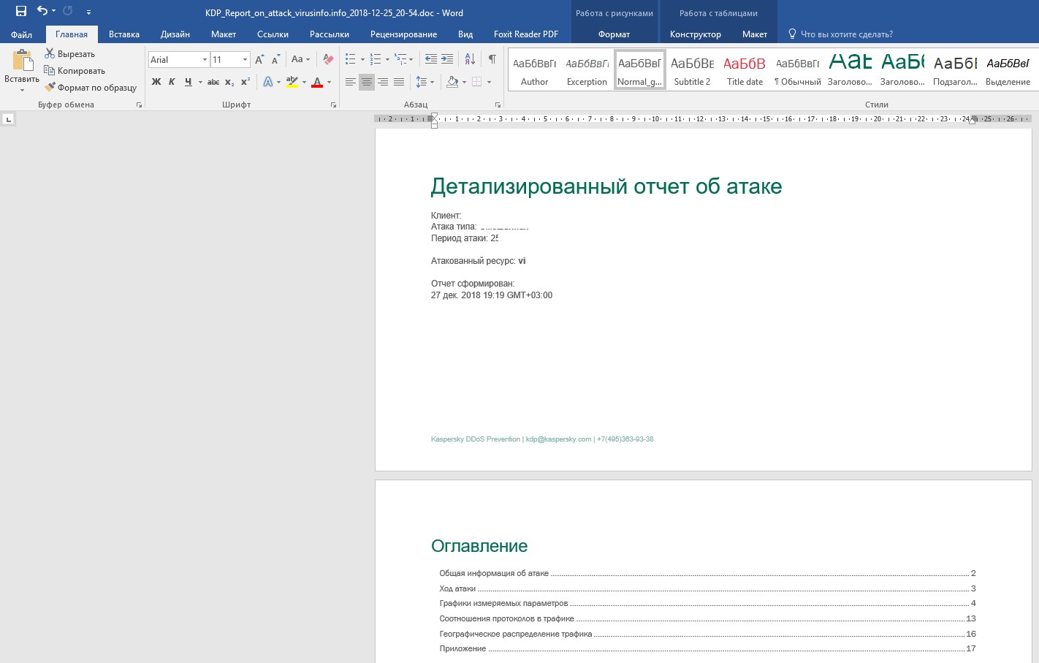Image resolution: width=1039 pixels, height=663 pixels.
Task: Toggle bold formatting (Ж)
Action: pyautogui.click(x=156, y=82)
